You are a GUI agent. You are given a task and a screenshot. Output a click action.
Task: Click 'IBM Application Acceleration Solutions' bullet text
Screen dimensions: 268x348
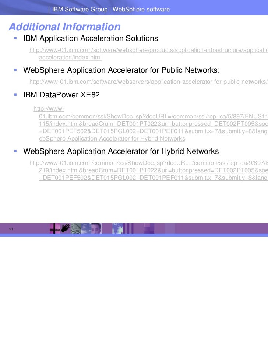[x=91, y=38]
